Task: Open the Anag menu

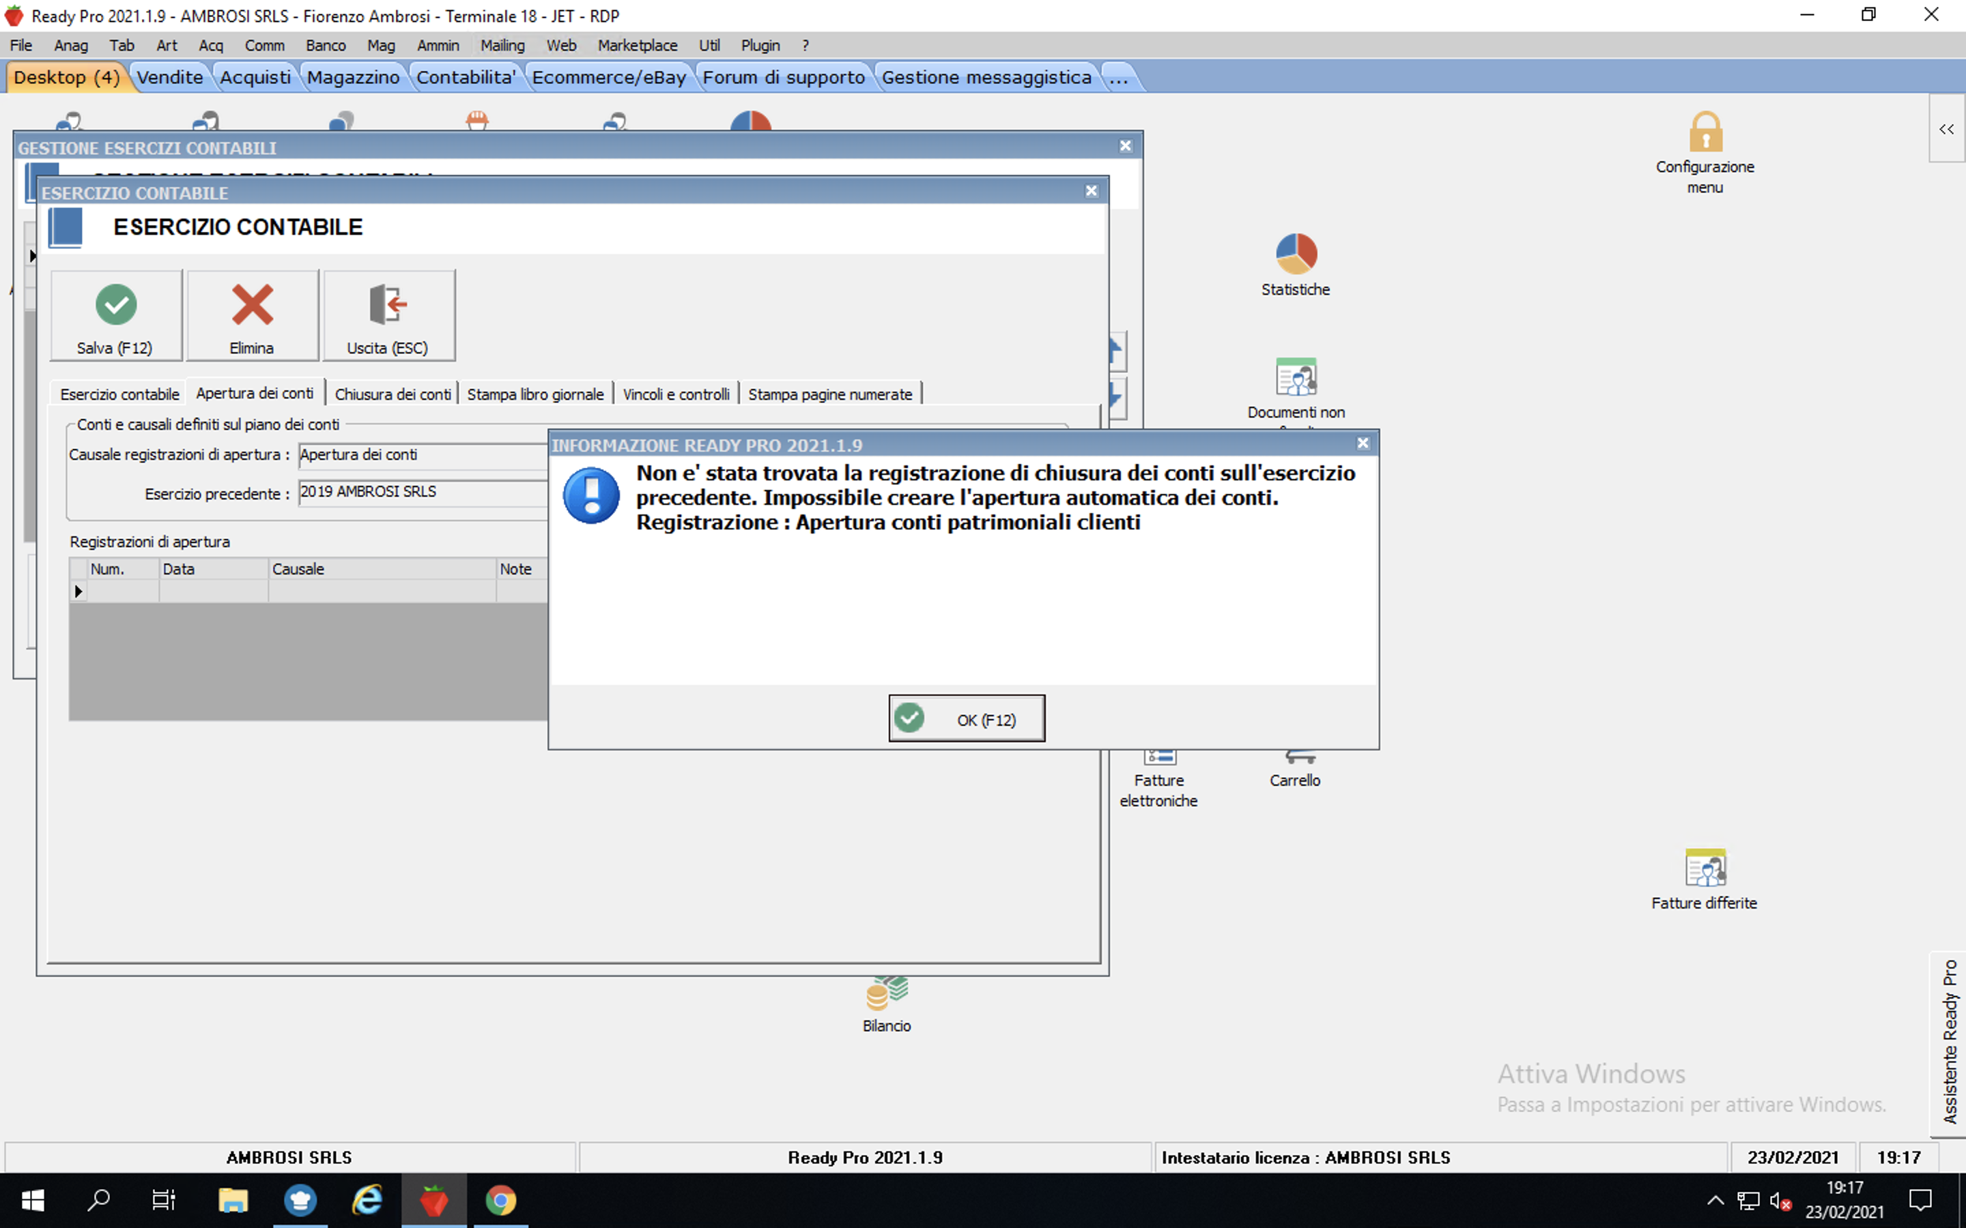Action: coord(71,46)
